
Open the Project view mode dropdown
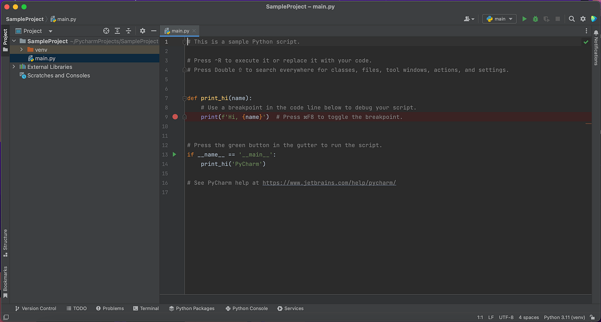point(50,30)
